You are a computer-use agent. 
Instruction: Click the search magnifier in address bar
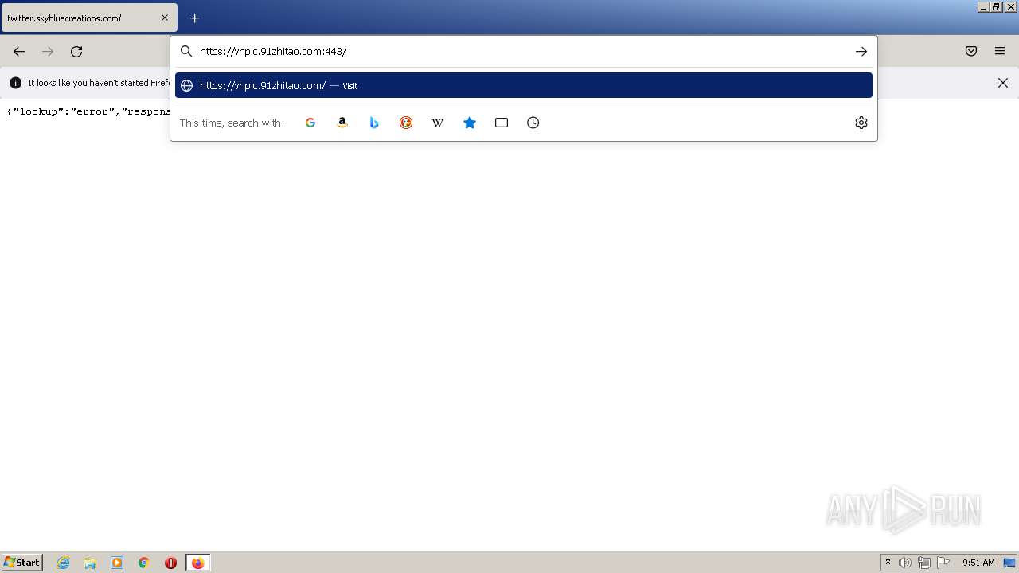[186, 51]
